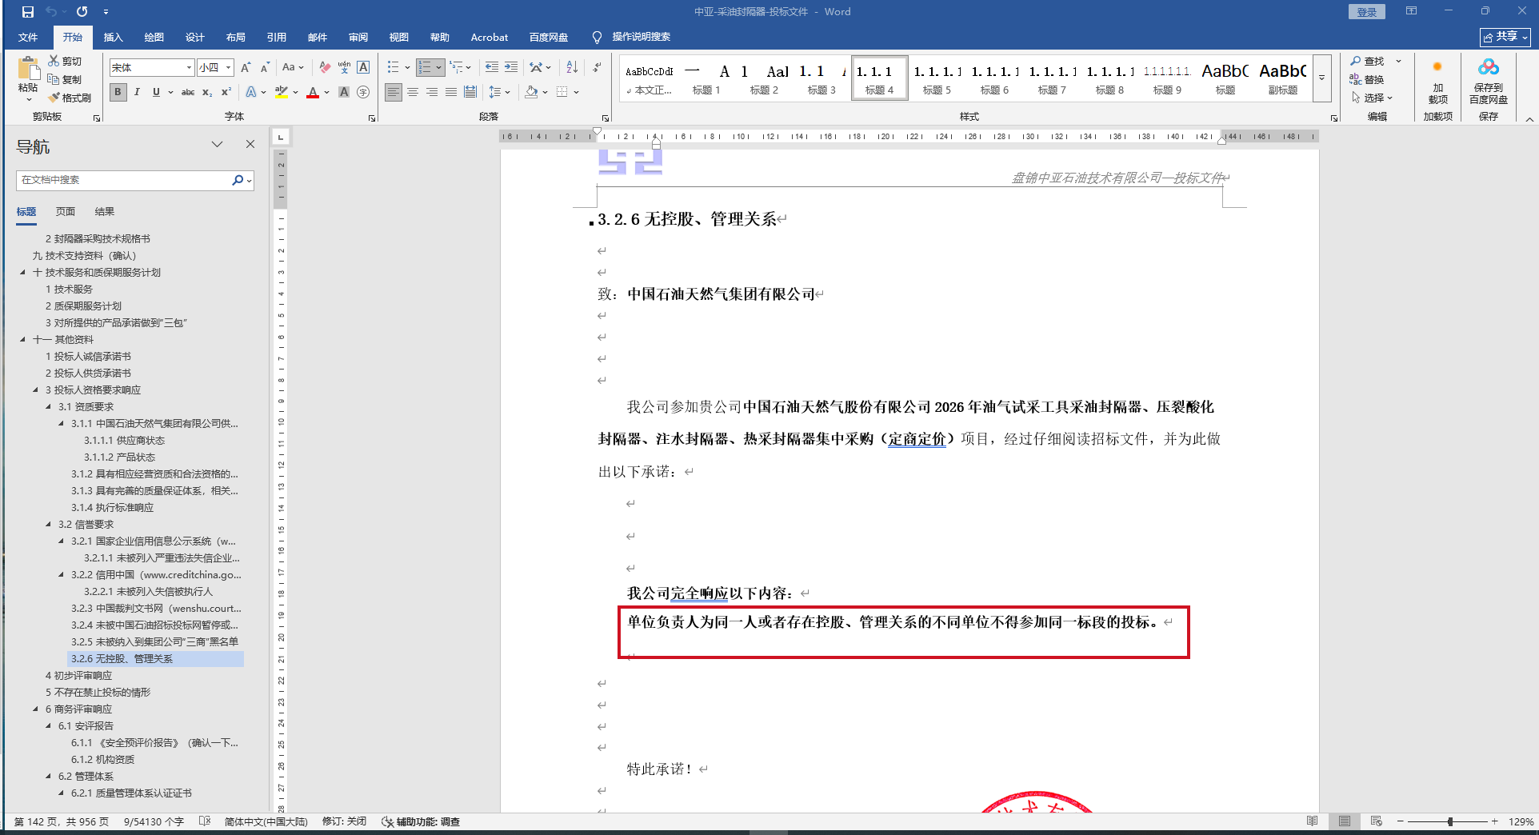Center-align the paragraph

413,92
